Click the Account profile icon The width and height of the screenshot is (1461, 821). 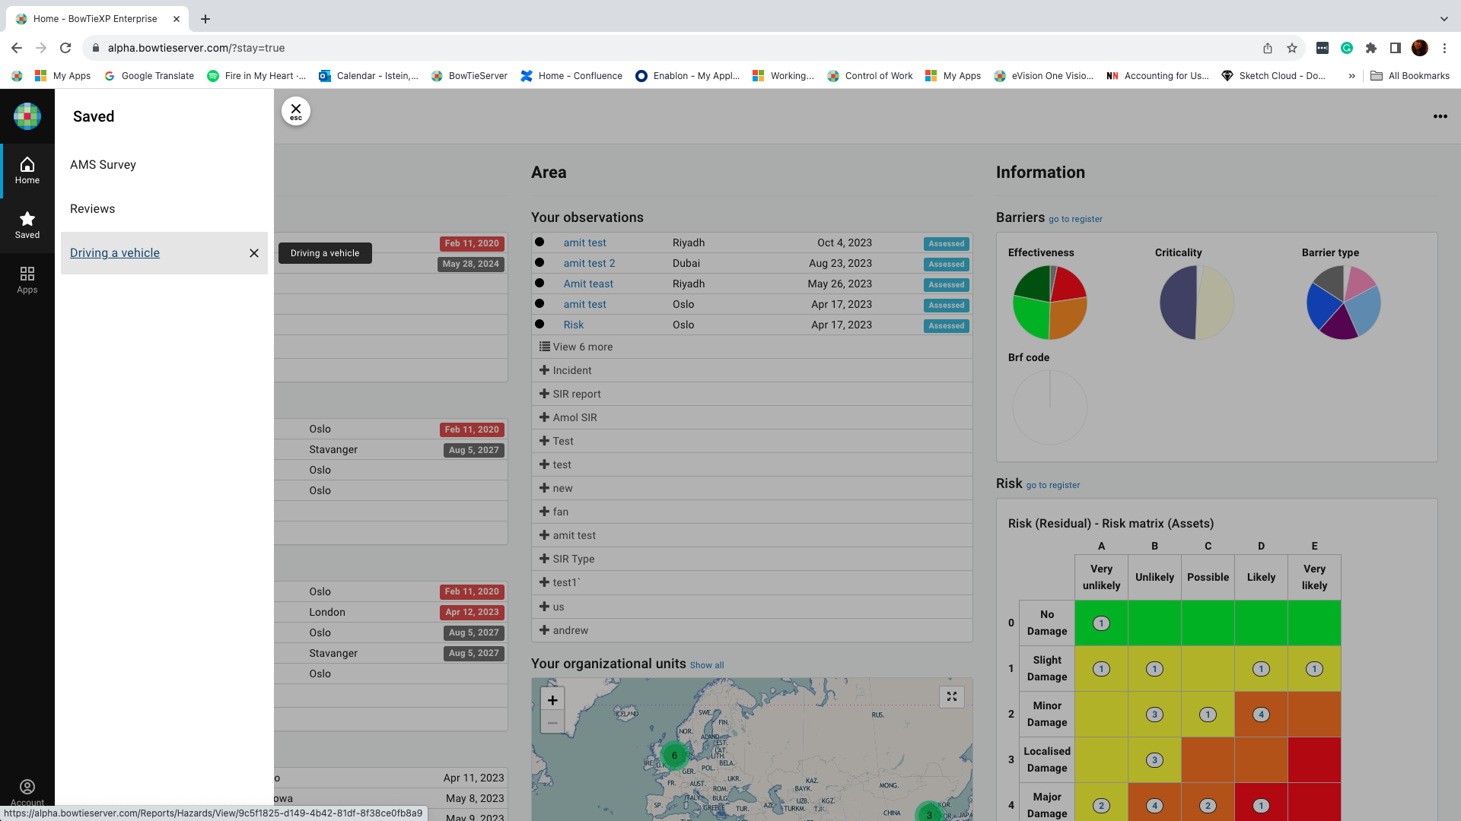tap(27, 788)
